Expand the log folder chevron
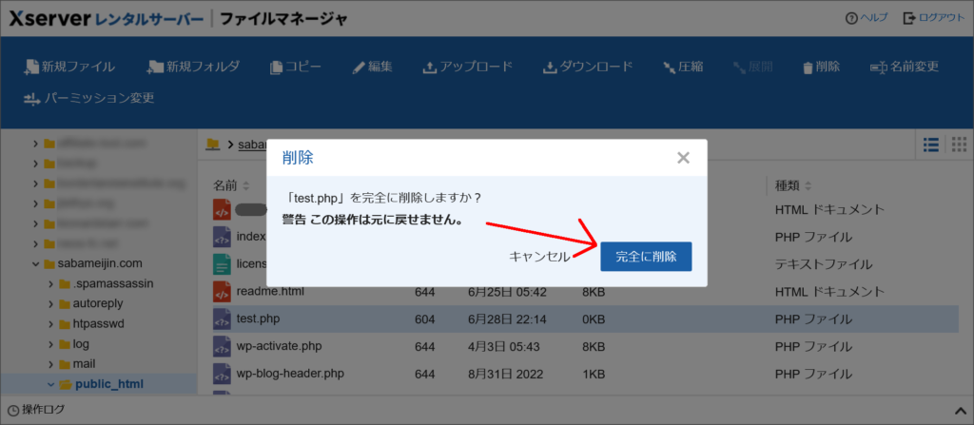This screenshot has height=425, width=974. pyautogui.click(x=51, y=343)
